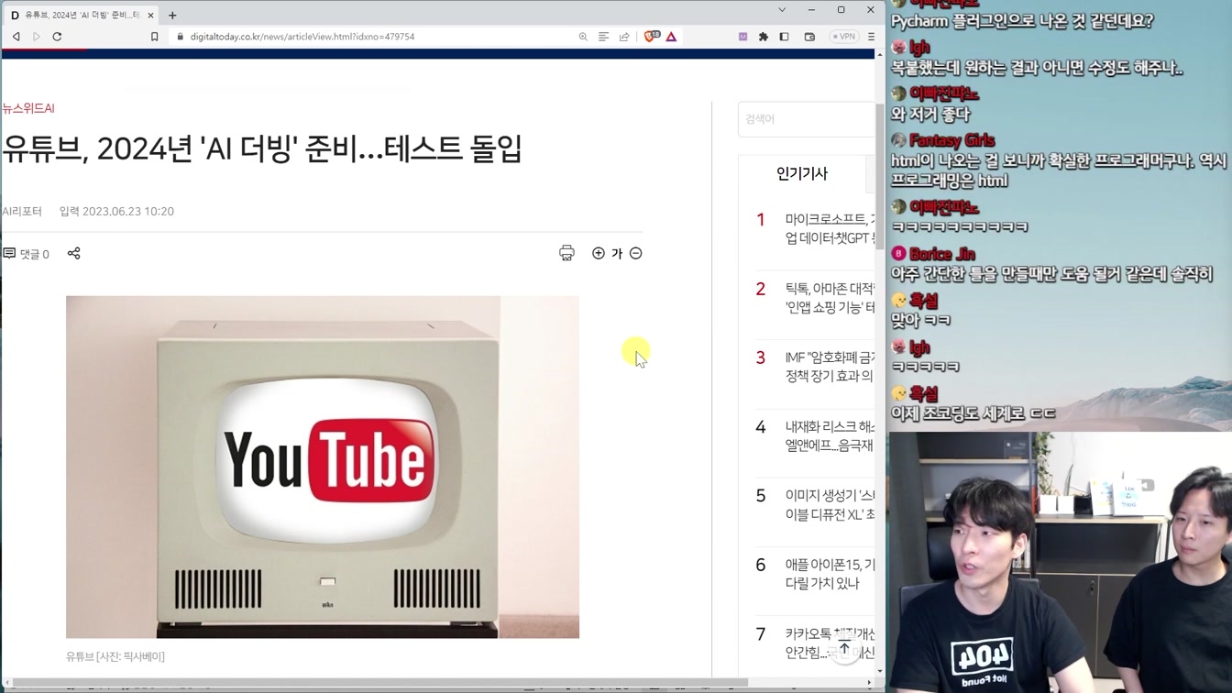The height and width of the screenshot is (693, 1232).
Task: Open the 뉴스위드AI category link
Action: coord(28,108)
